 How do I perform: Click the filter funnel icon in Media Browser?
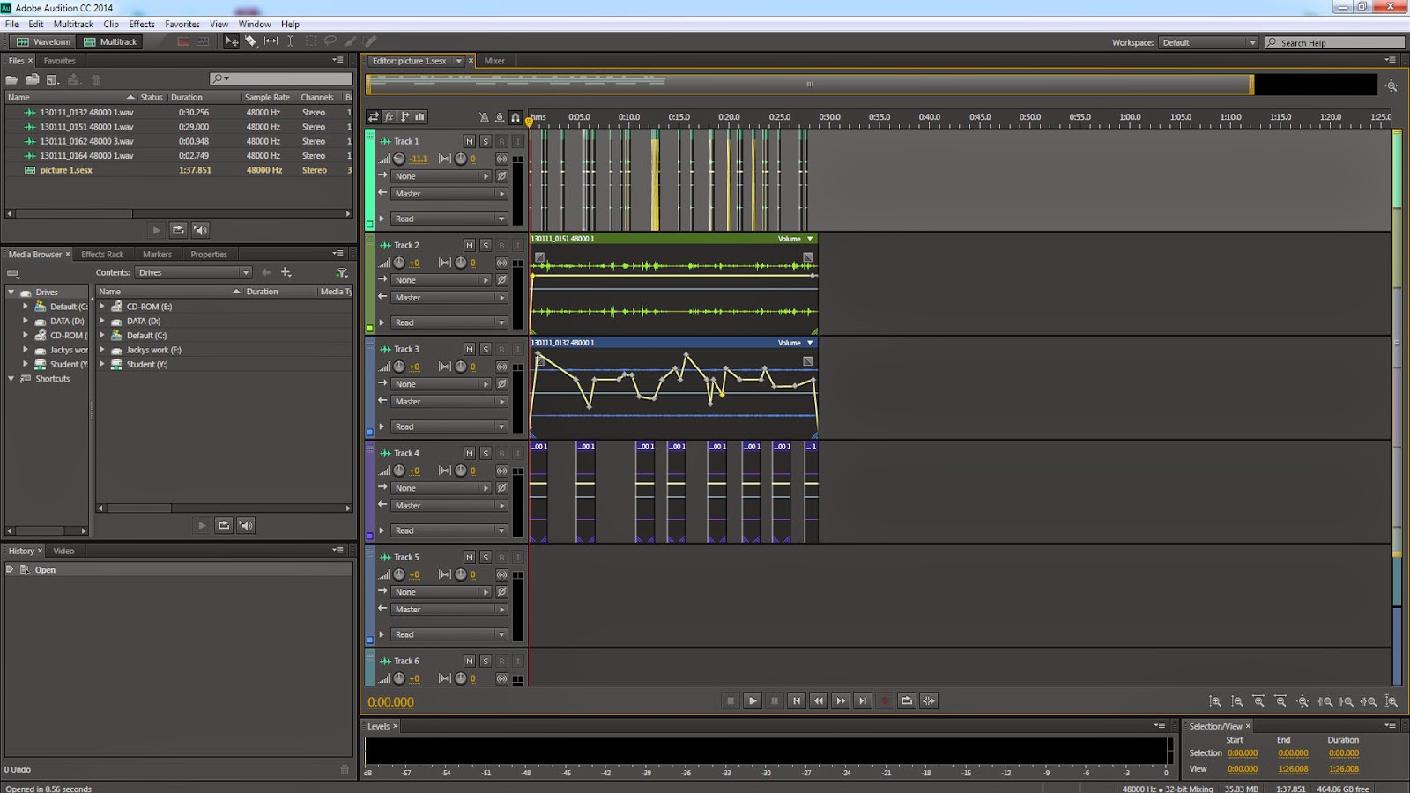(x=342, y=273)
